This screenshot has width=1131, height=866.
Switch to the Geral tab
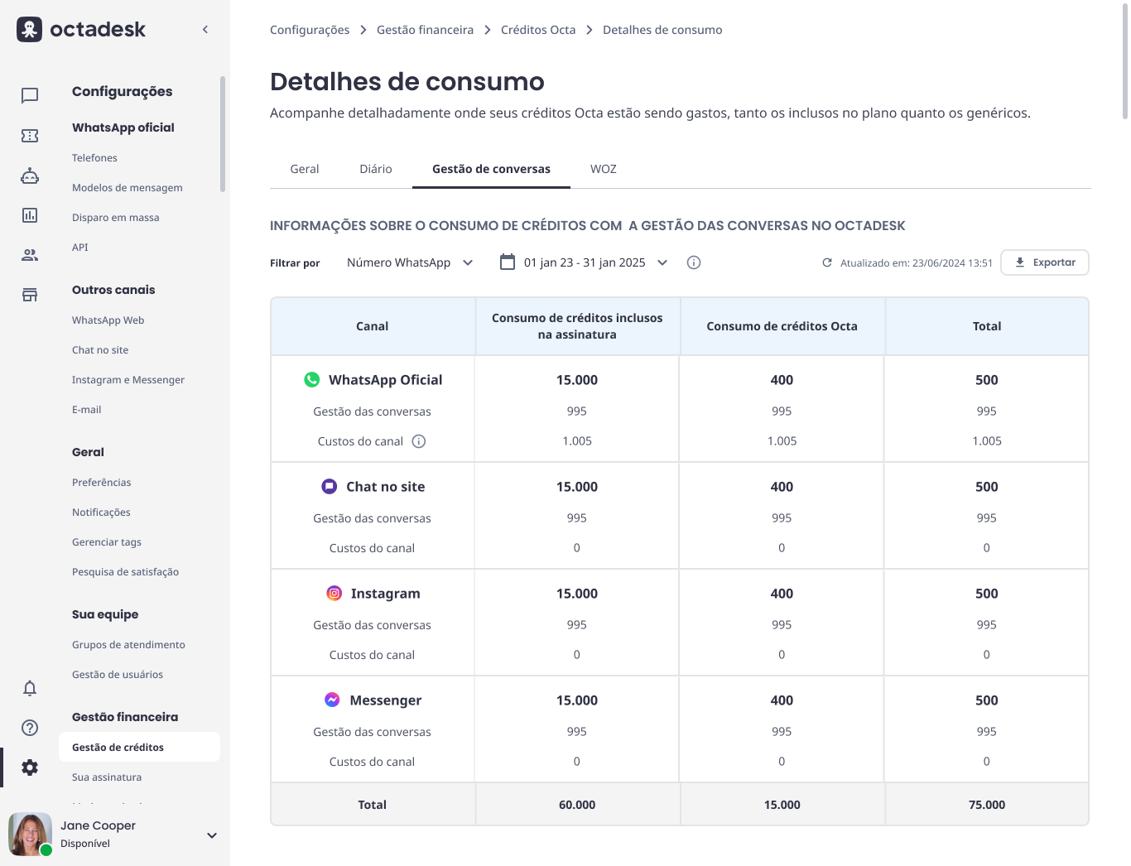305,169
